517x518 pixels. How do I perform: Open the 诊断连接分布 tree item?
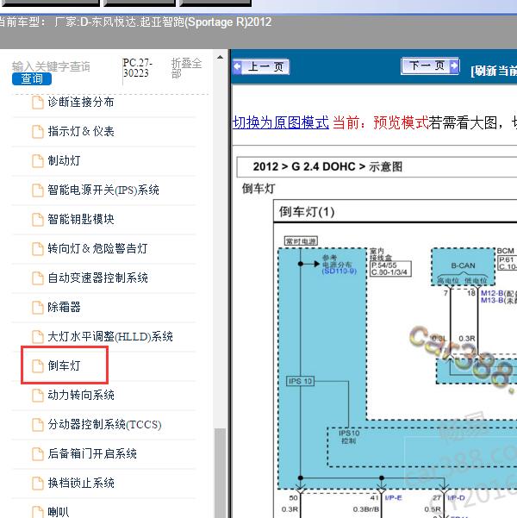point(81,102)
